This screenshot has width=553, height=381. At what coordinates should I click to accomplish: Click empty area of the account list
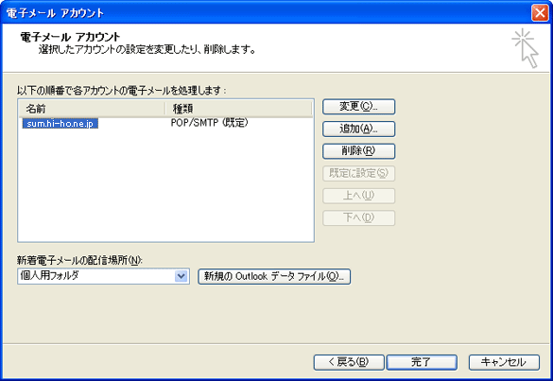point(165,183)
